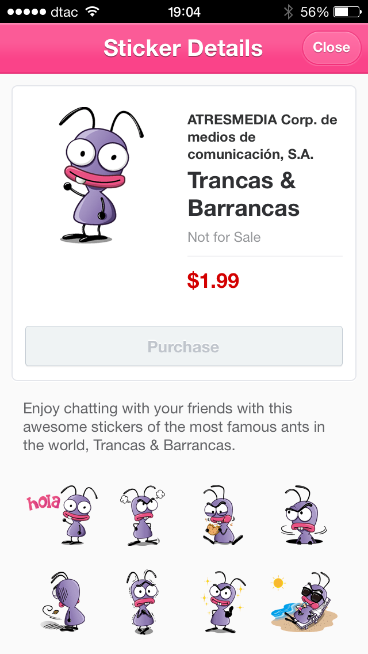Tap the ant eating cookie sticker
Viewport: 368px width, 654px height.
(x=220, y=514)
